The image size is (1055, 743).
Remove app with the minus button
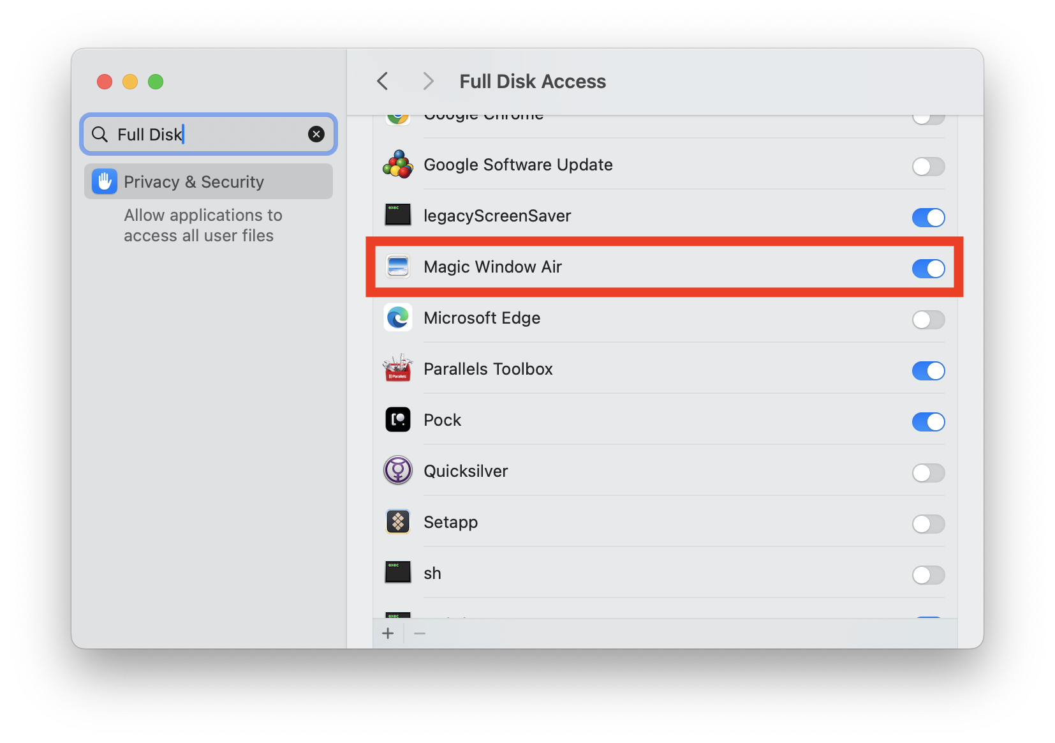(x=420, y=633)
